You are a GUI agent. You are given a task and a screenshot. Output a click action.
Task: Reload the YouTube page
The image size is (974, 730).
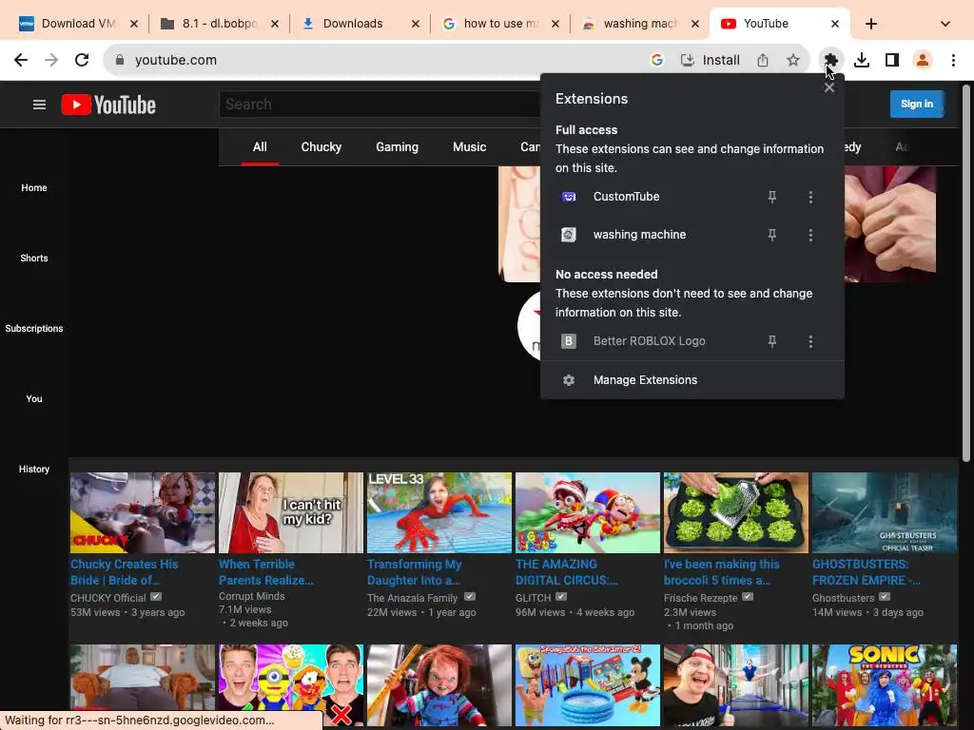pos(82,60)
